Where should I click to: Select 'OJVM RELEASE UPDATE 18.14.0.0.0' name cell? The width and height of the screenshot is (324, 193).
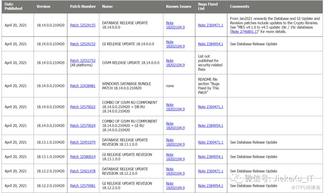[x=131, y=63]
